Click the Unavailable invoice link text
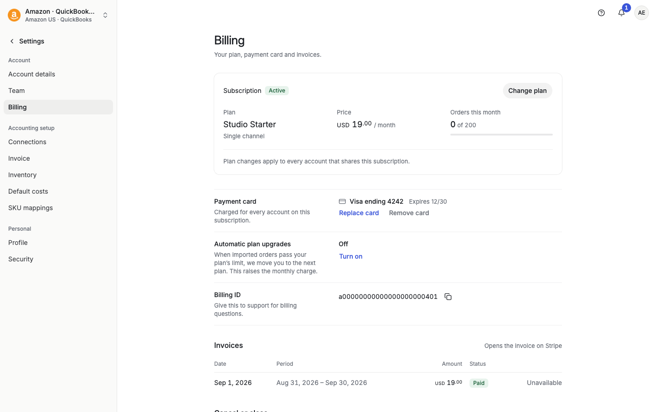Viewport: 659px width, 412px height. click(544, 383)
